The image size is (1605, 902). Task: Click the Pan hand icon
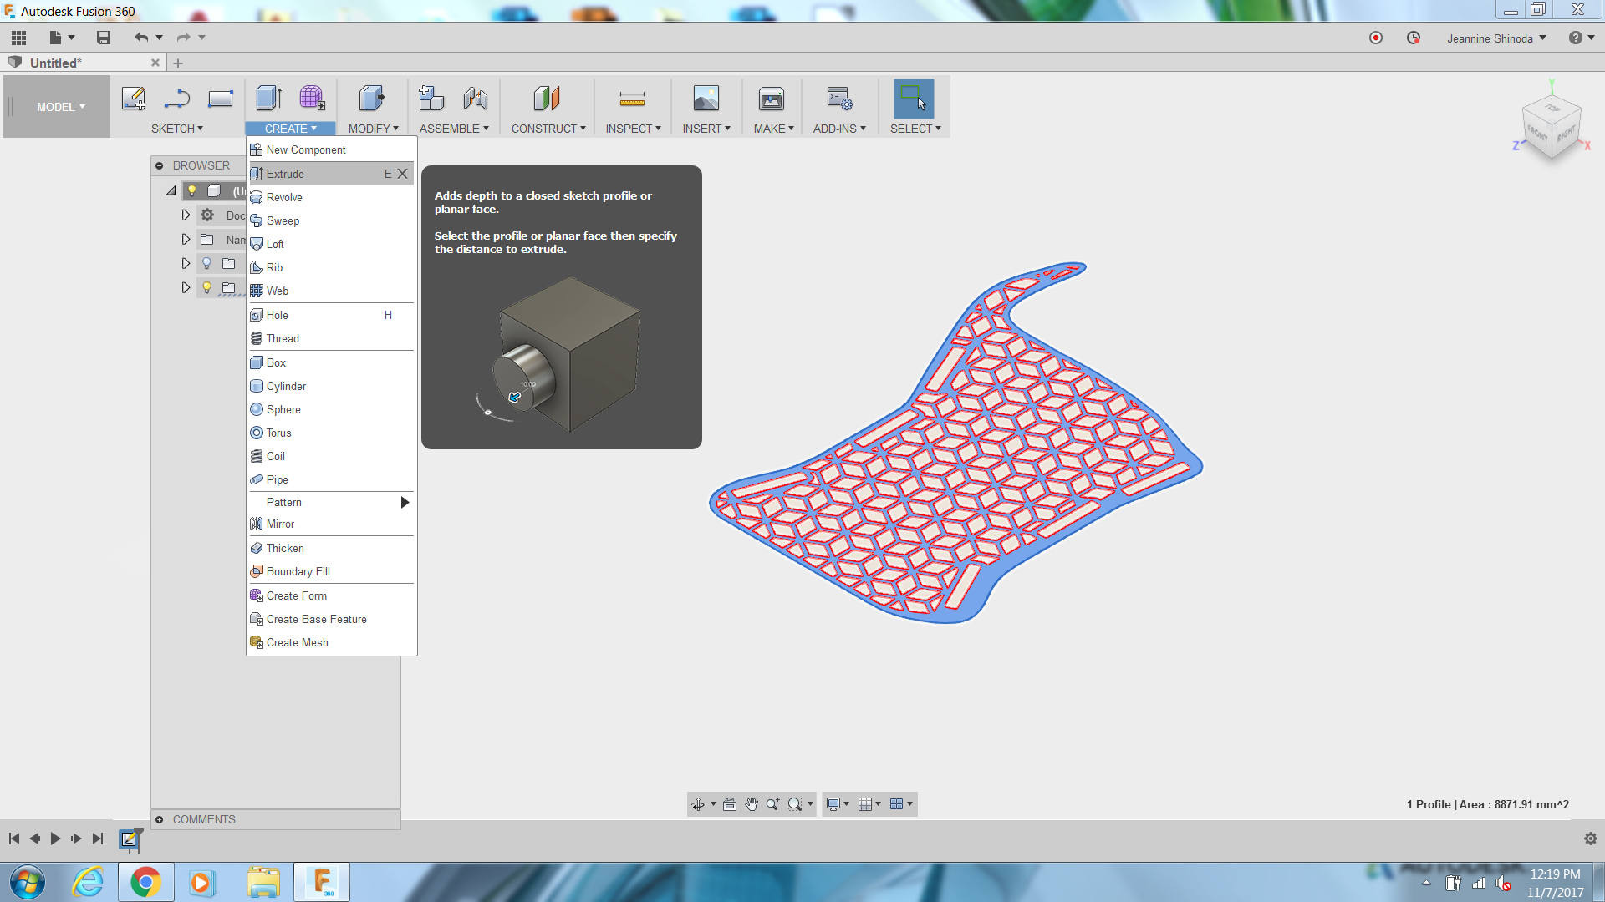pos(752,804)
